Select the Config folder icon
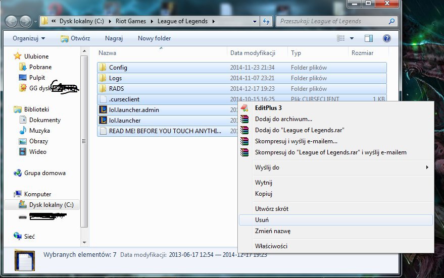This screenshot has width=444, height=278. 103,67
